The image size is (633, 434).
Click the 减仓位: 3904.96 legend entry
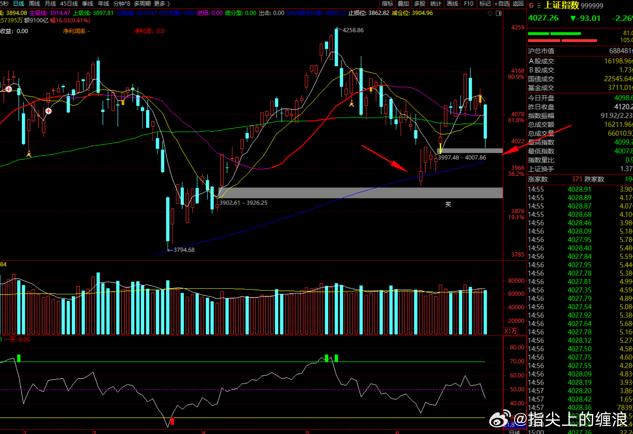pos(412,13)
